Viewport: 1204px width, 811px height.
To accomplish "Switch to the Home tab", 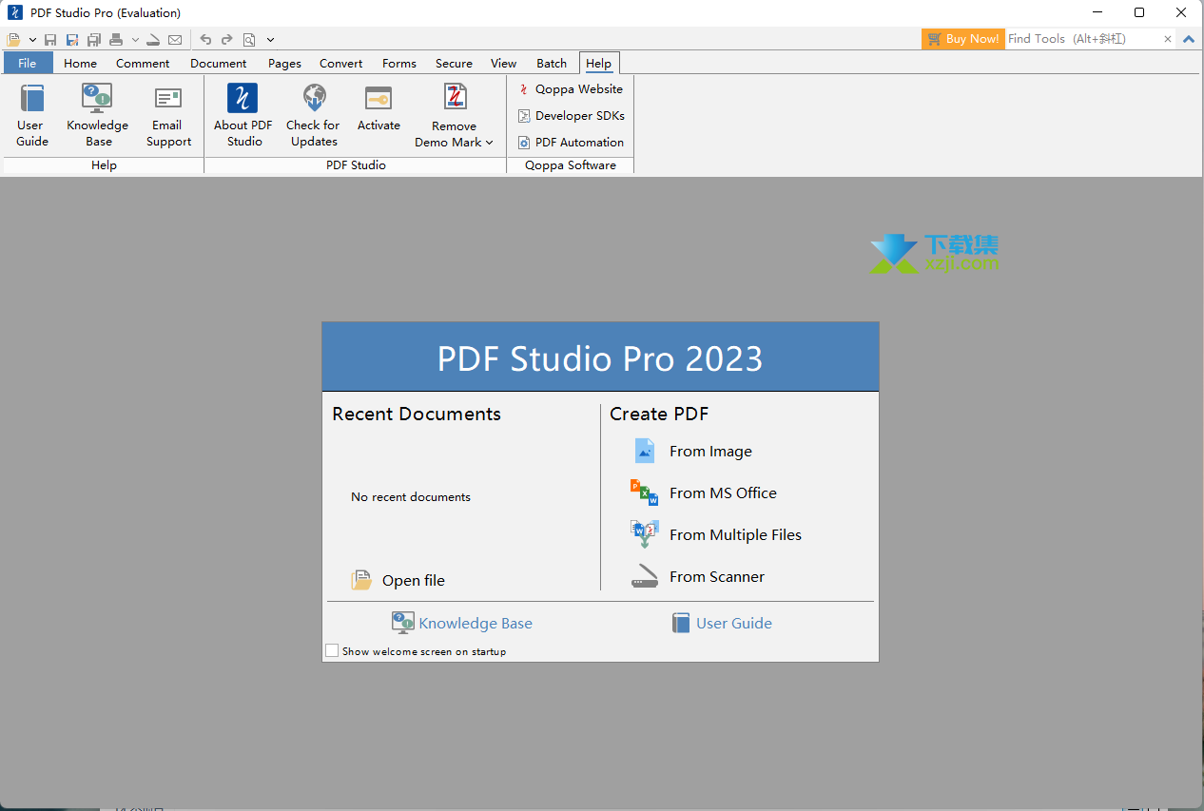I will pyautogui.click(x=81, y=63).
